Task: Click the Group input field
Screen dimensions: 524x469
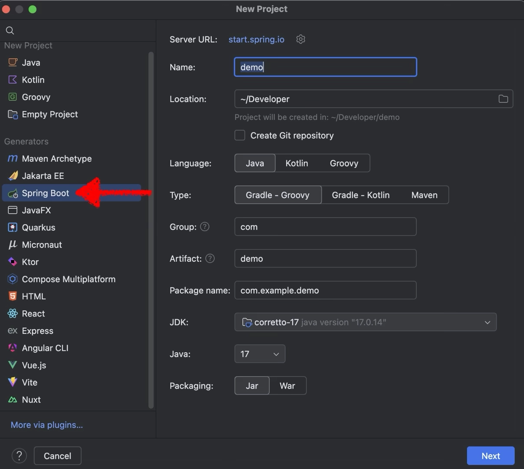Action: (325, 227)
